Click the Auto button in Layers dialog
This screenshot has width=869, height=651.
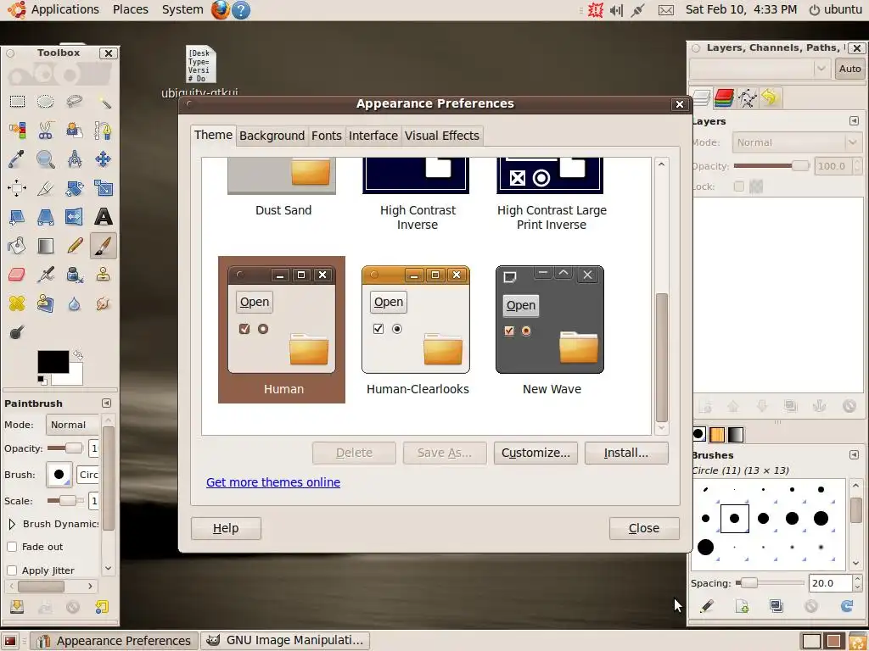coord(849,69)
